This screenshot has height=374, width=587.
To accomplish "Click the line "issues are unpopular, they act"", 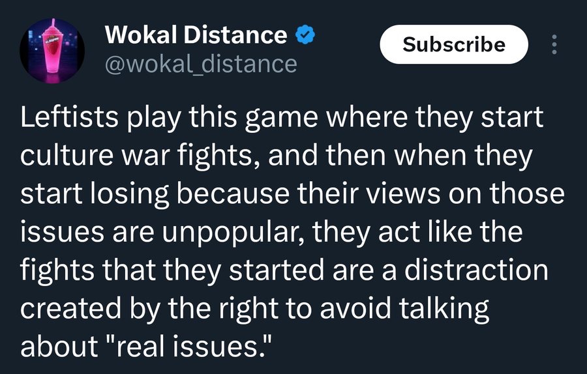I will 271,232.
